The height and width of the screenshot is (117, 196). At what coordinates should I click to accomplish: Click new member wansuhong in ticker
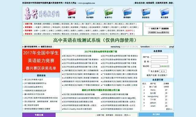(x=115, y=47)
